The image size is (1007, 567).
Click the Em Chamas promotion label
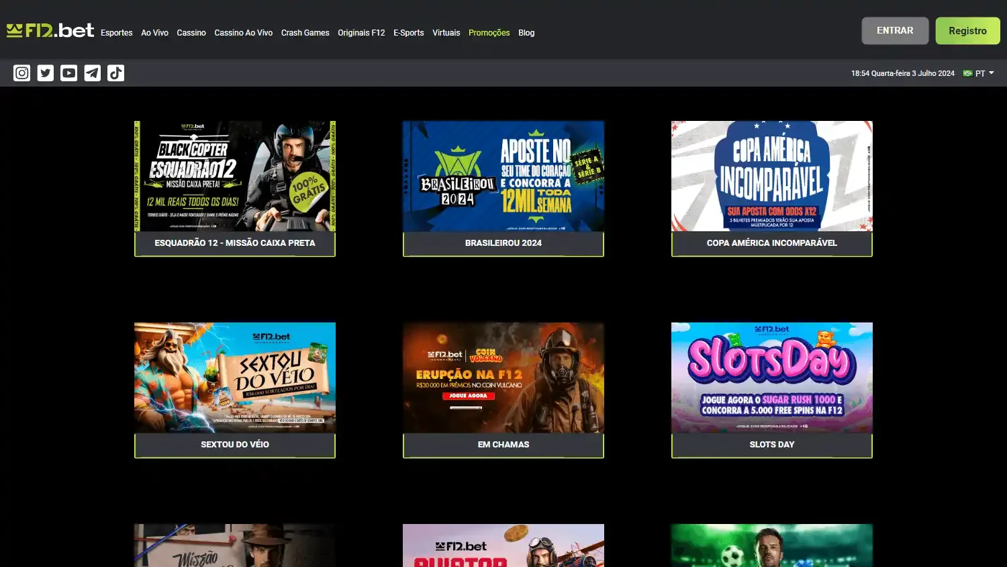point(503,445)
